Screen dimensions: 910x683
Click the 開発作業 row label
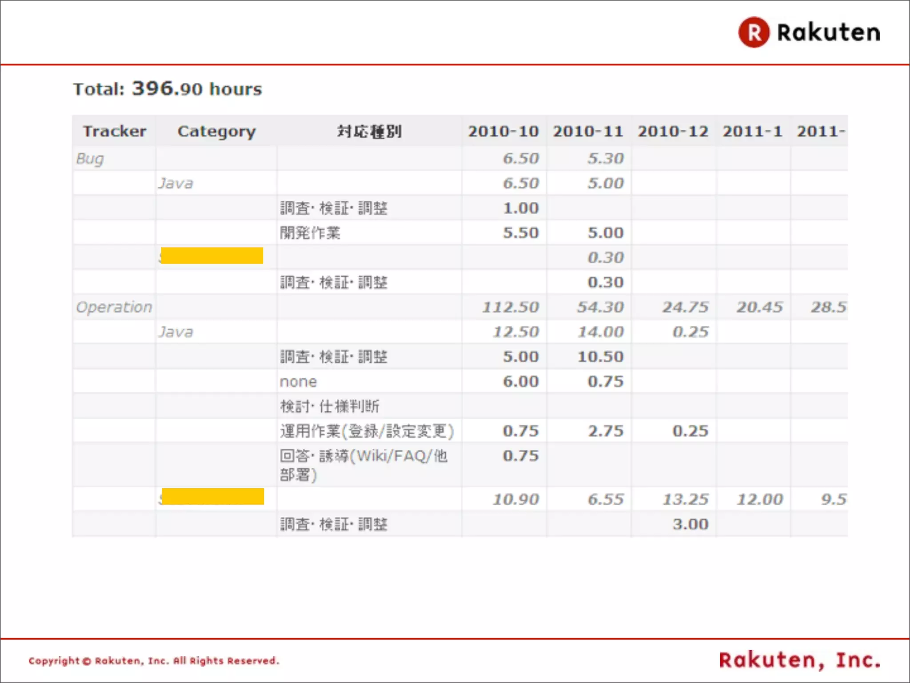tap(310, 233)
